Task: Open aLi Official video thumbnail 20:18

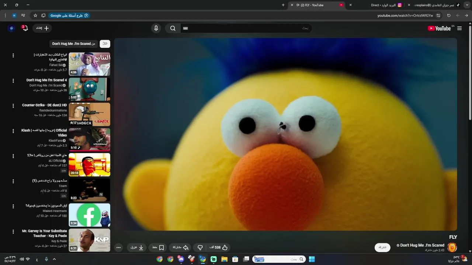Action: tap(89, 165)
